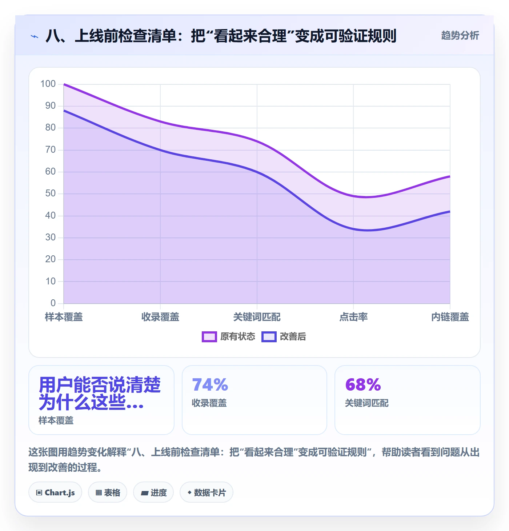The image size is (509, 531).
Task: Click the bar icon in the 进度 chip
Action: [x=145, y=493]
